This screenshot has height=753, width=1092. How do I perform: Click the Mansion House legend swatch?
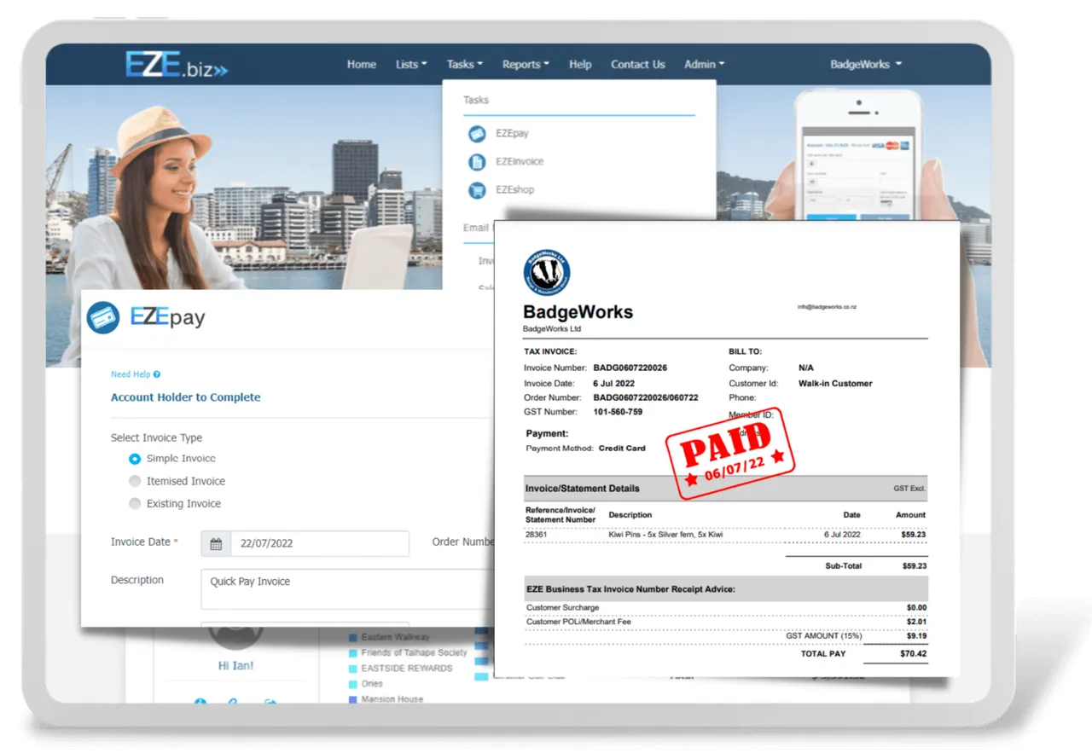pos(353,699)
